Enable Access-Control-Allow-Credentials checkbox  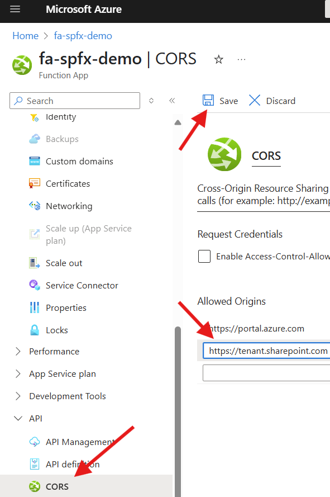[x=204, y=256]
